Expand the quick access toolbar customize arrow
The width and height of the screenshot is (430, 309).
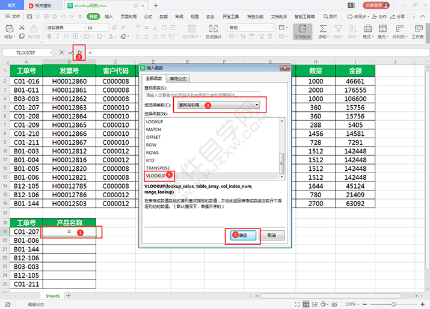coord(80,16)
